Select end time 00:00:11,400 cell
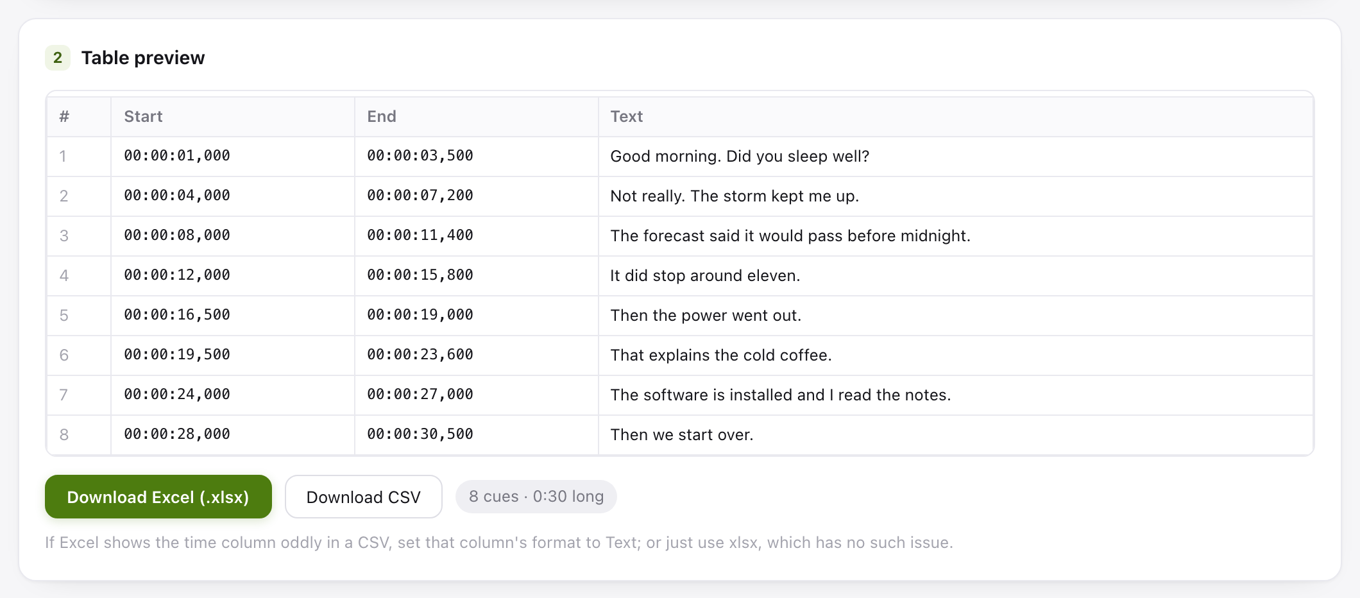1360x598 pixels. [x=477, y=236]
